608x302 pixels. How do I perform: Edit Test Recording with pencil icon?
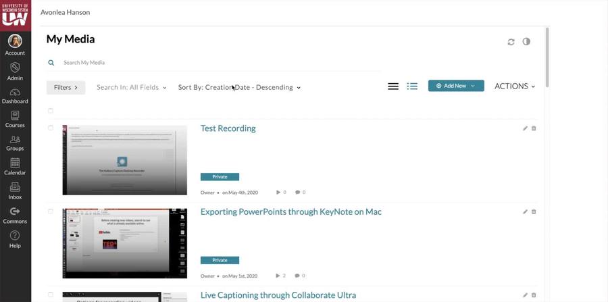click(525, 128)
